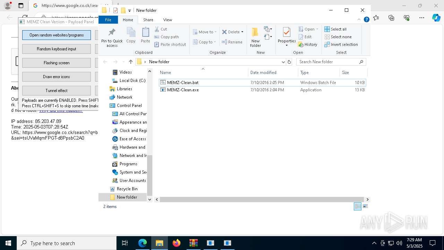Open volume control in system tray
The width and height of the screenshot is (444, 250).
(x=399, y=243)
